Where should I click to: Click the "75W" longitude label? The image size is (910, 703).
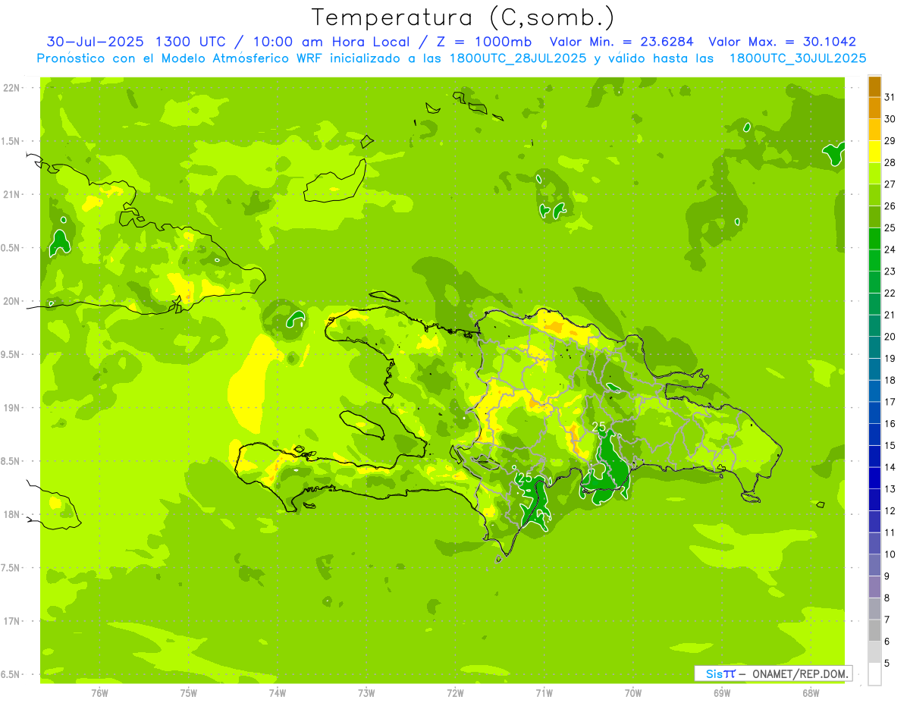(x=188, y=693)
